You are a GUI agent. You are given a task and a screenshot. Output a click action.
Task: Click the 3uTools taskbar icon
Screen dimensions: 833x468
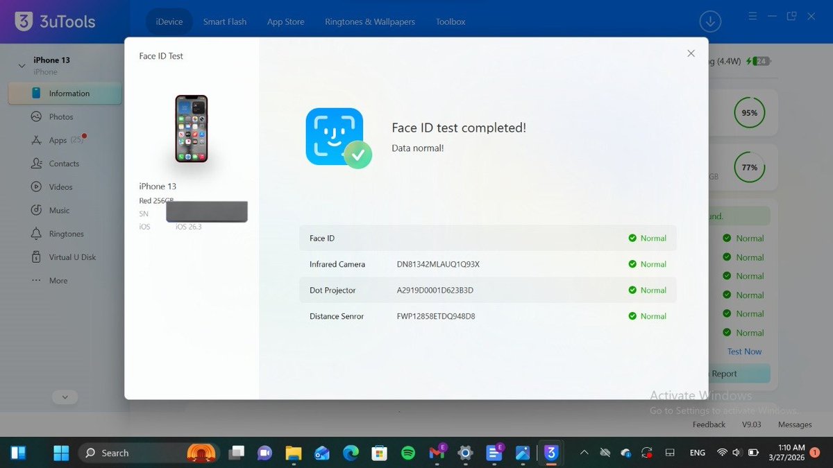click(551, 453)
